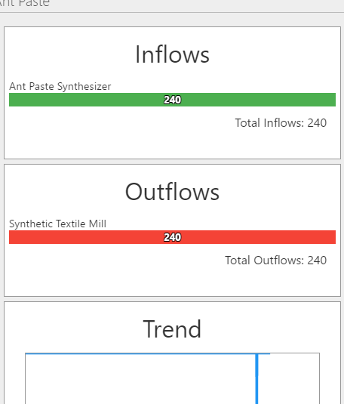The image size is (344, 404).
Task: Click the Total Outflows: 240 text
Action: [x=276, y=261]
